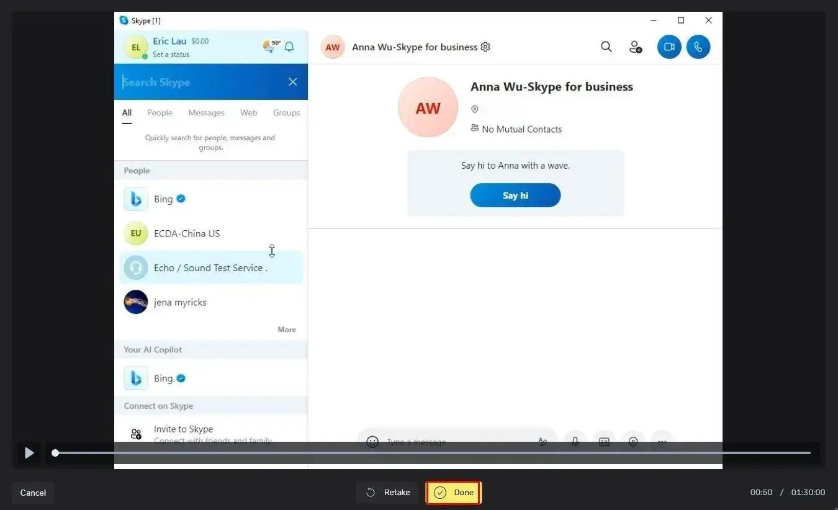Open search within the conversation
The height and width of the screenshot is (510, 838).
[x=606, y=47]
